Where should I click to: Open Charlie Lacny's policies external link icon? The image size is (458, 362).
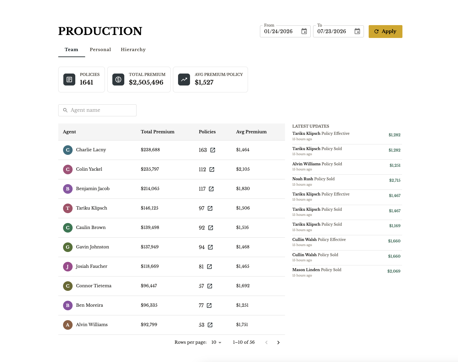click(x=213, y=150)
